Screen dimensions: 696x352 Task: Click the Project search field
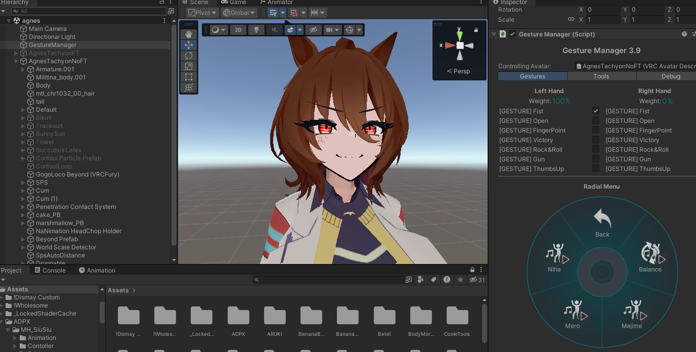[333, 280]
